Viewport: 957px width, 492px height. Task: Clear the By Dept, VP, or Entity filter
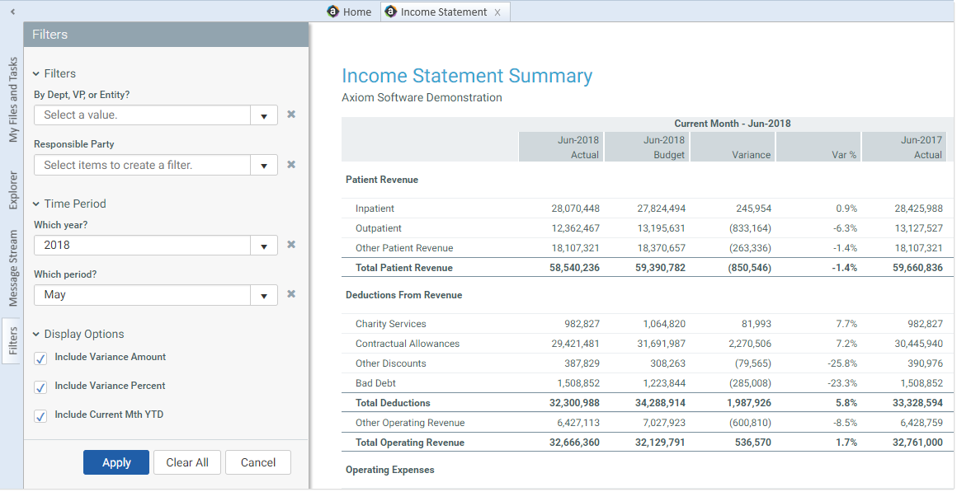pos(292,114)
